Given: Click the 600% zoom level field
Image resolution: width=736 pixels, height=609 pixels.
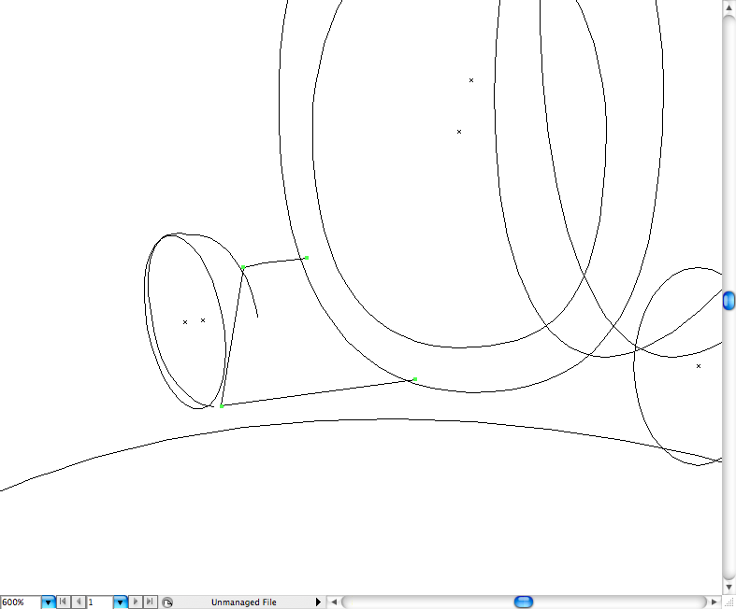Looking at the screenshot, I should point(20,602).
